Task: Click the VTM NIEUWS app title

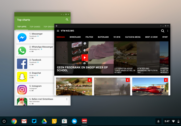Action: coord(67,31)
